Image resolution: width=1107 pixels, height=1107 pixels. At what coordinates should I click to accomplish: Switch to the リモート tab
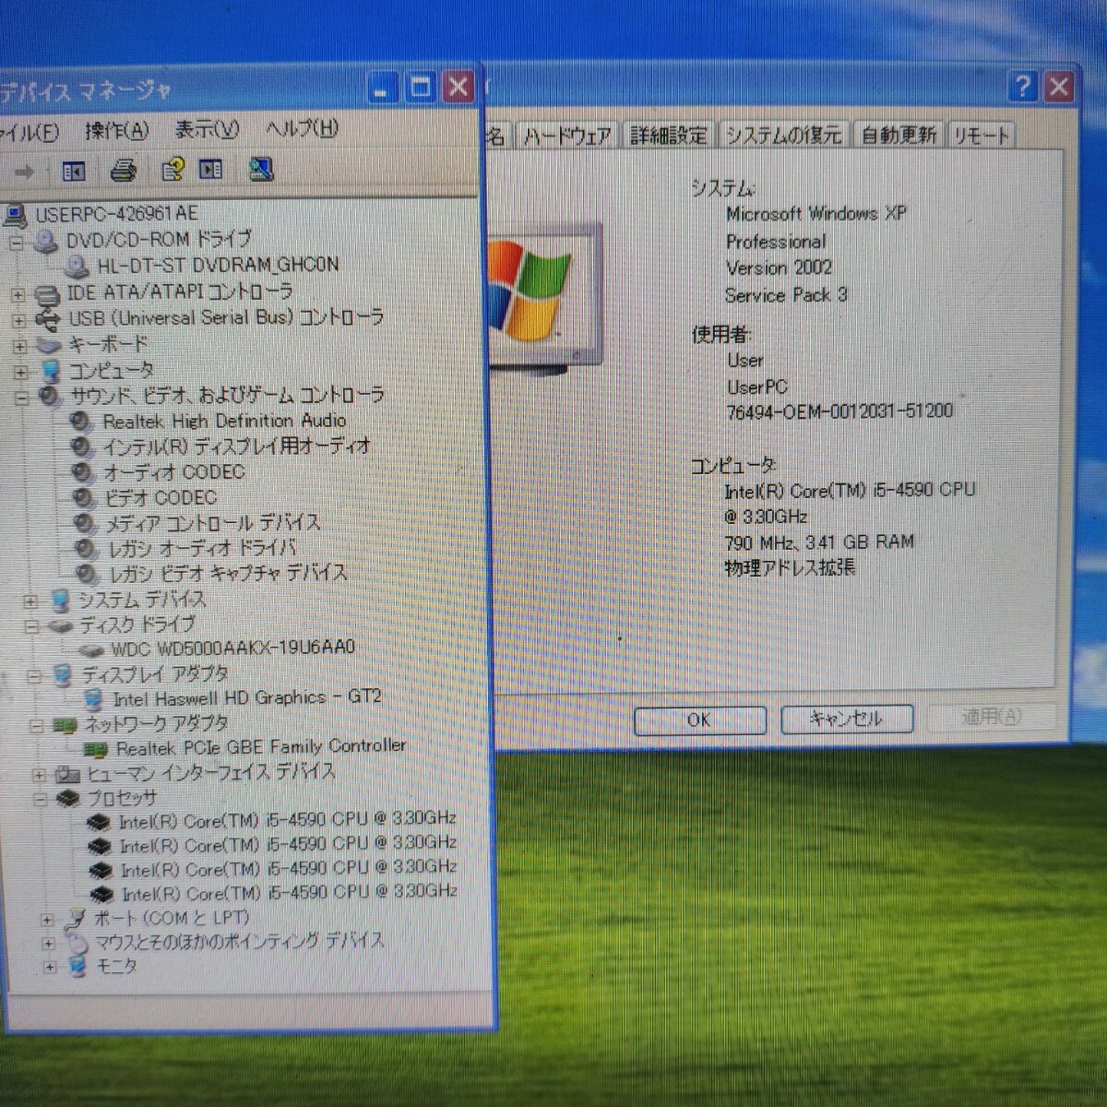pos(982,136)
